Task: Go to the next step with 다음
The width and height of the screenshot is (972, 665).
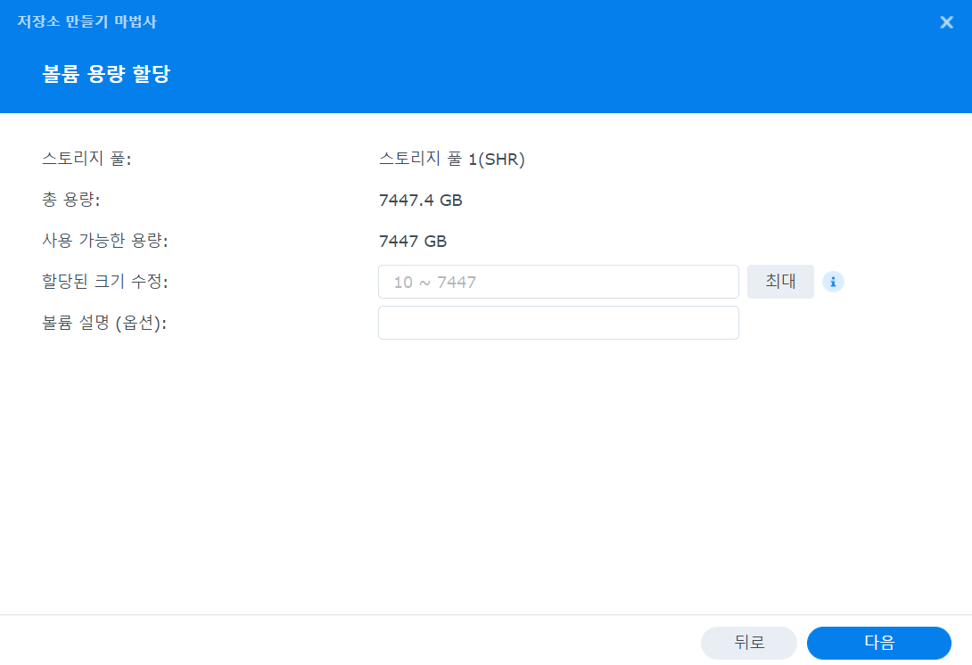Action: pyautogui.click(x=878, y=643)
